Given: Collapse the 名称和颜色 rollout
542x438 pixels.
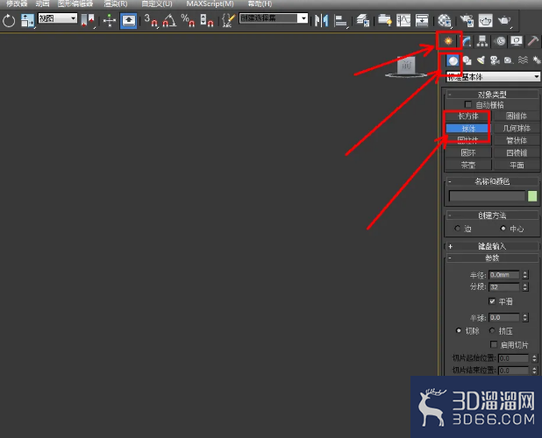Looking at the screenshot, I should click(492, 181).
